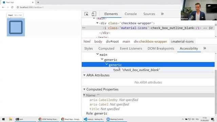Collapse the first generic accessibility node

102,59
